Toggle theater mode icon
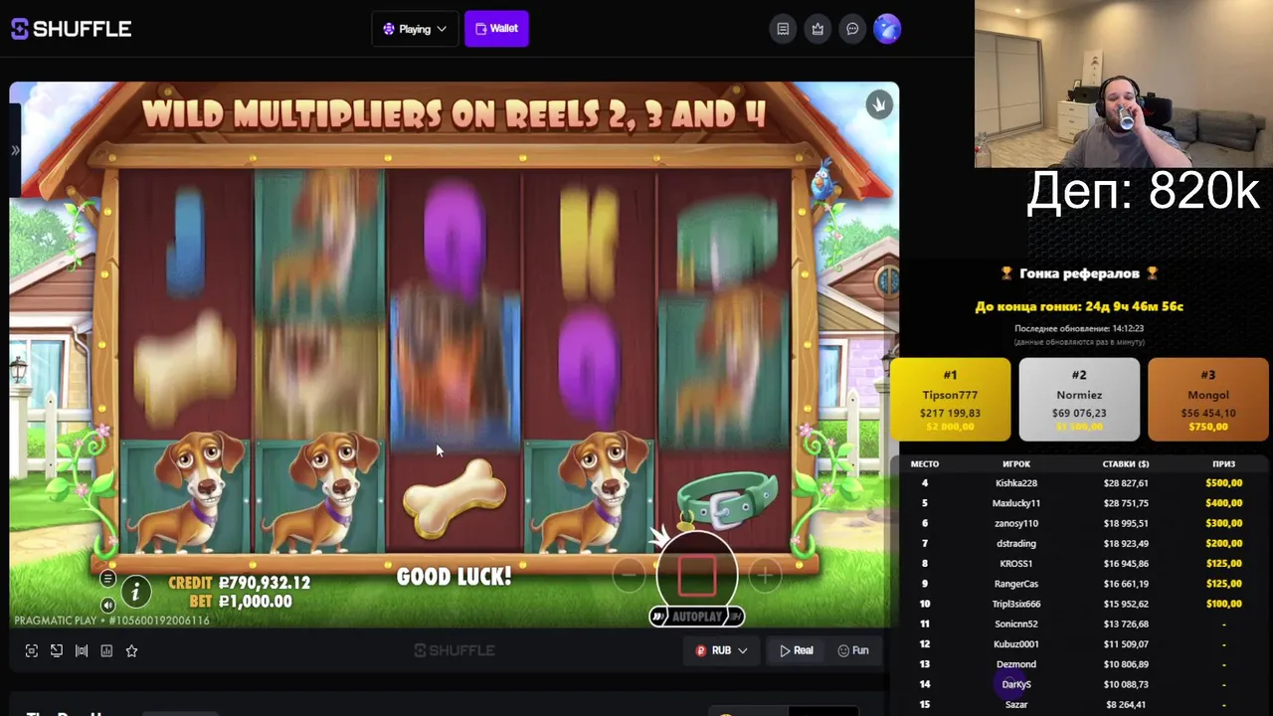 click(x=82, y=650)
